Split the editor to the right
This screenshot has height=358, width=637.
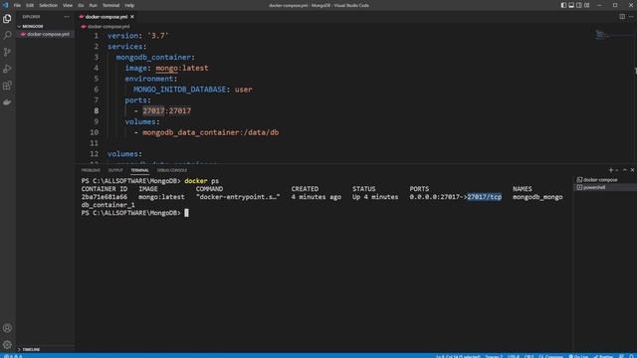click(622, 17)
